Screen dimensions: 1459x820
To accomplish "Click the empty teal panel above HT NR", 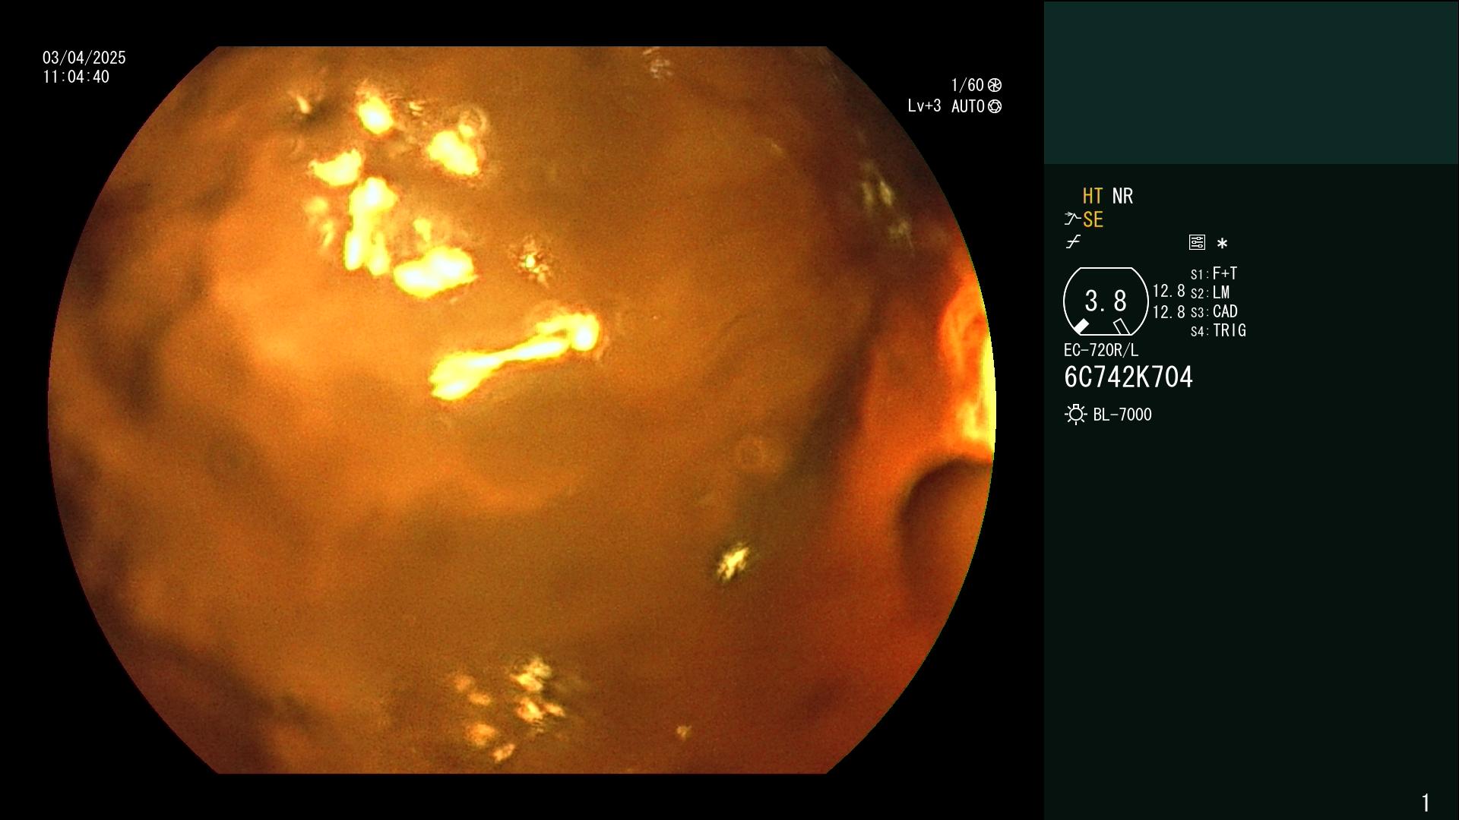I will coord(1251,83).
